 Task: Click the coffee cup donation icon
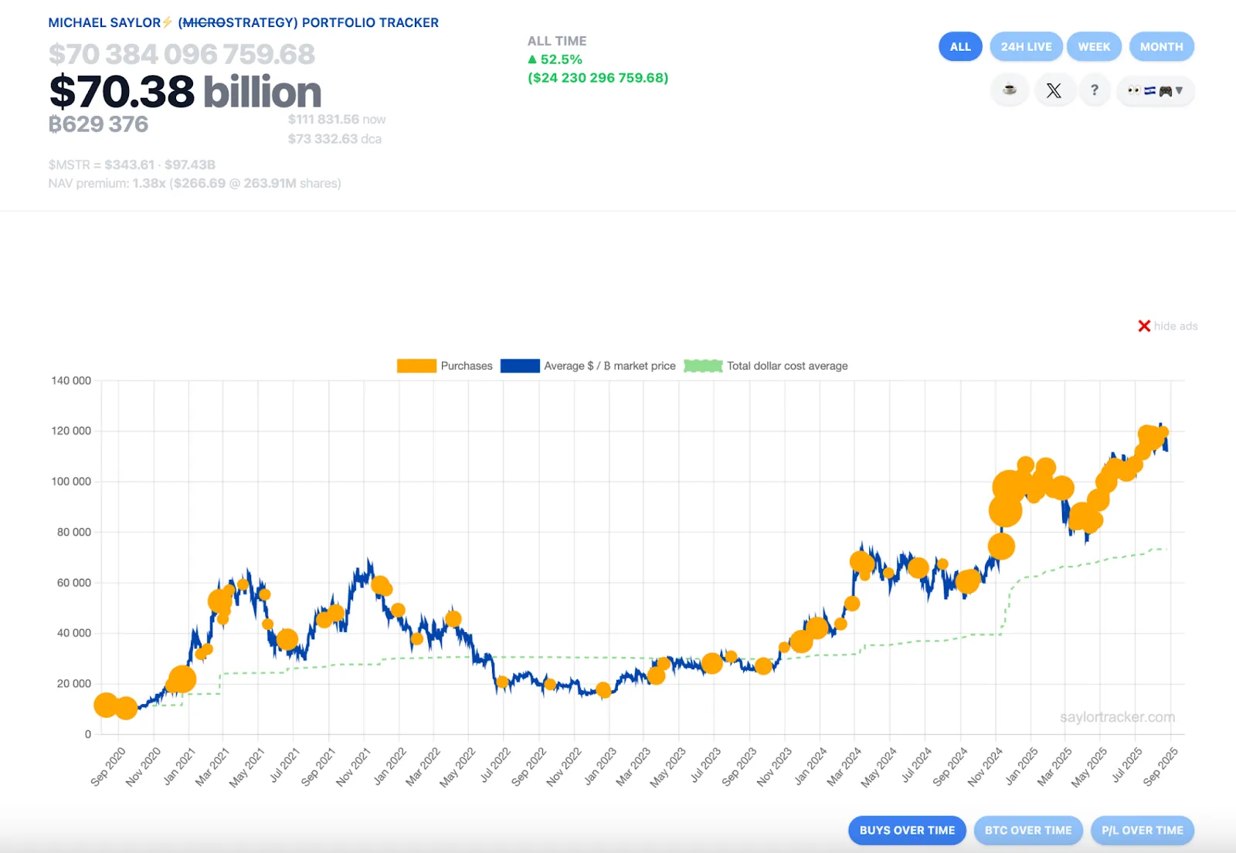point(1009,90)
